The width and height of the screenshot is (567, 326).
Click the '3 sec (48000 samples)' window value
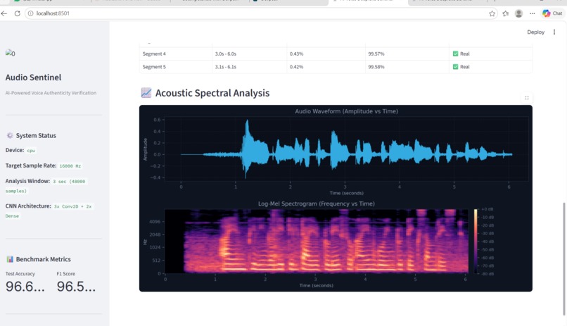pyautogui.click(x=46, y=186)
